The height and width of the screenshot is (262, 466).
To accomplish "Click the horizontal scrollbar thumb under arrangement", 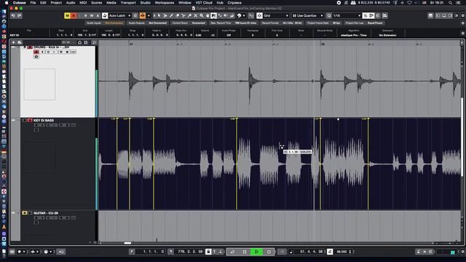I will [x=127, y=243].
